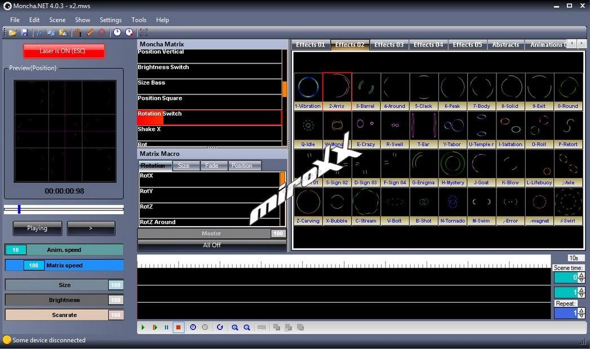Click the red circle toolbar icon
The width and height of the screenshot is (590, 349).
coord(102,33)
